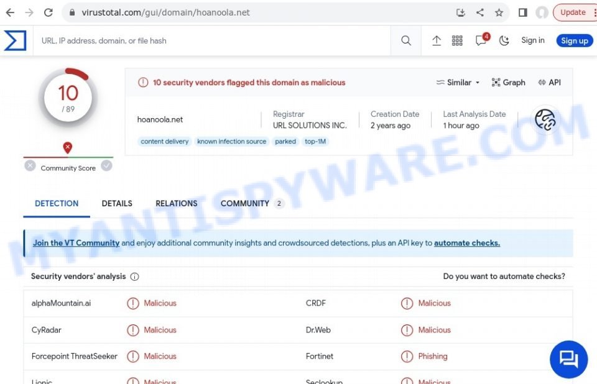Click Dr.Web Malicious warning icon
This screenshot has height=384, width=597.
[x=407, y=330]
